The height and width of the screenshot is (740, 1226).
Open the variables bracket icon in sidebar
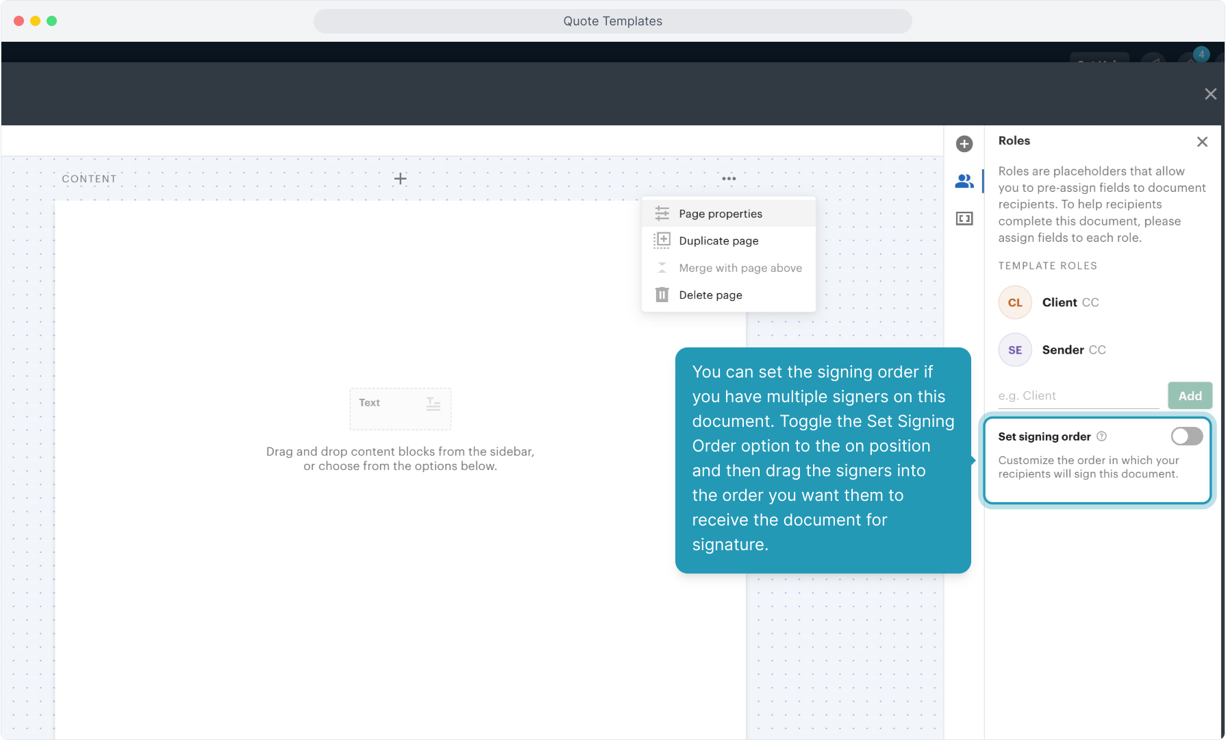pos(964,219)
